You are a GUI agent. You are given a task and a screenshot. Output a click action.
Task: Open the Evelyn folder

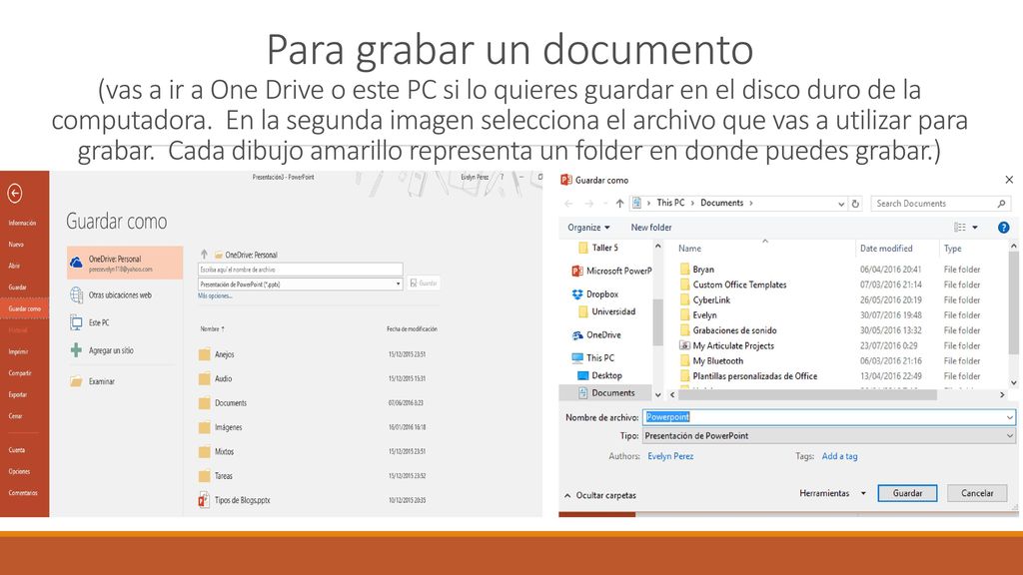(698, 314)
